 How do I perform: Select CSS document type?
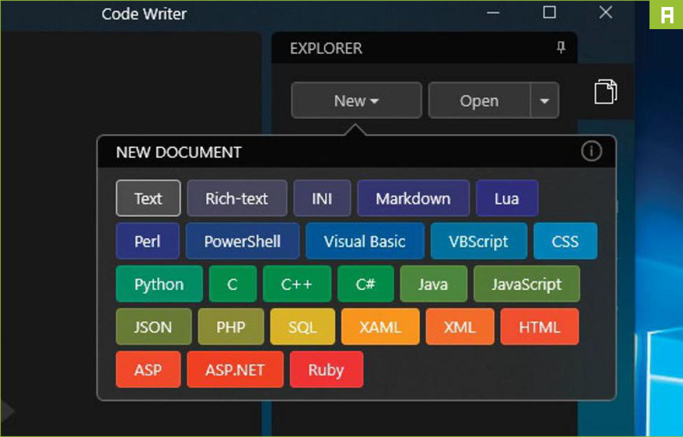(x=565, y=241)
